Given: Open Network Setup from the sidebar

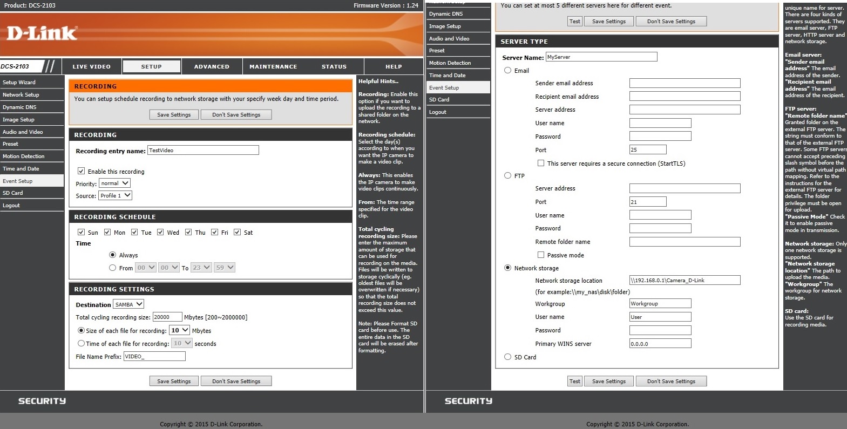Looking at the screenshot, I should pos(21,95).
